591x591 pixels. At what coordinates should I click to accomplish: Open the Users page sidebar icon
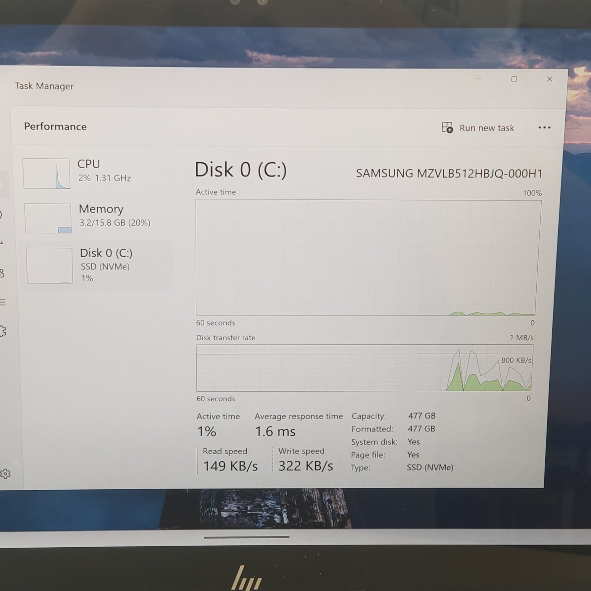coord(2,273)
